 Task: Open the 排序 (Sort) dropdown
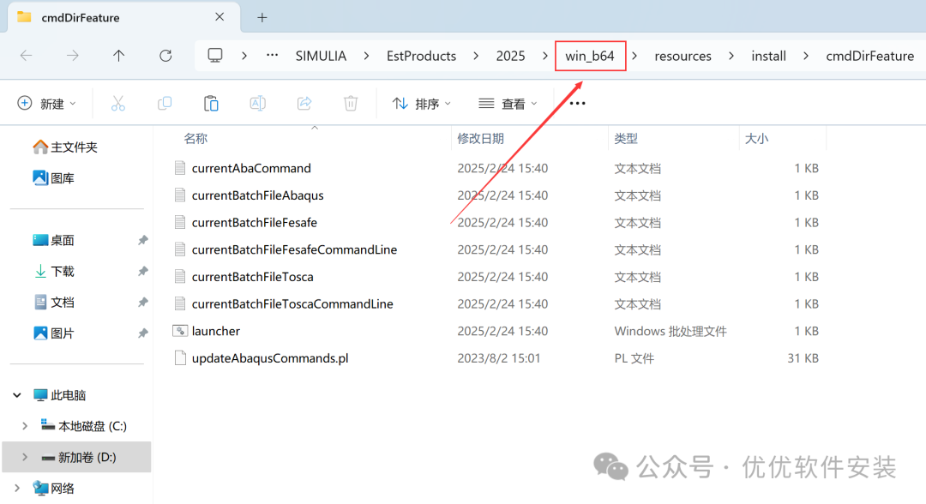click(421, 104)
